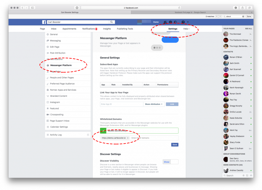Show all tabs with the tab overview icon
The height and width of the screenshot is (190, 262).
point(249,8)
